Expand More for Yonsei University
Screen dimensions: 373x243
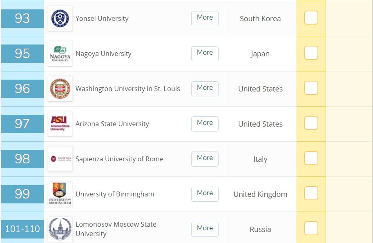205,18
